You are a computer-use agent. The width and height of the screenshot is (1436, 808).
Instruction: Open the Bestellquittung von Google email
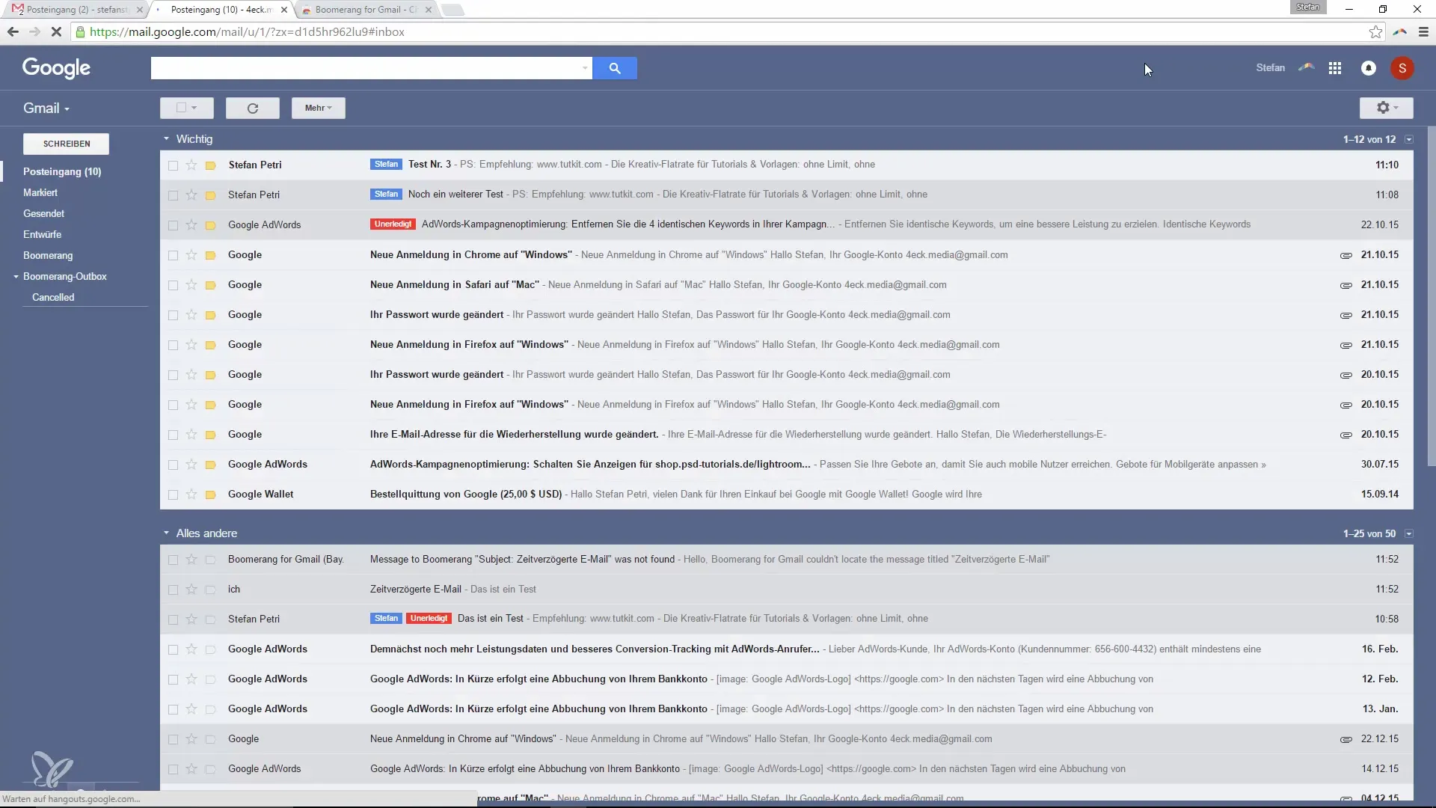pyautogui.click(x=786, y=495)
